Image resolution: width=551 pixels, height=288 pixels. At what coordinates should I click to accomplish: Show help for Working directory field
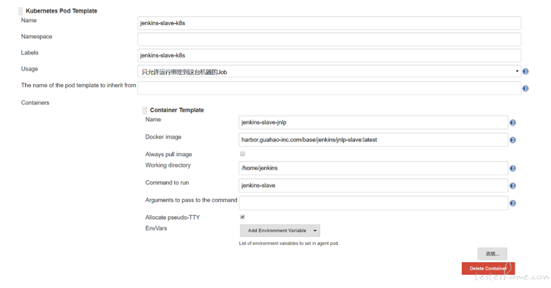[513, 168]
